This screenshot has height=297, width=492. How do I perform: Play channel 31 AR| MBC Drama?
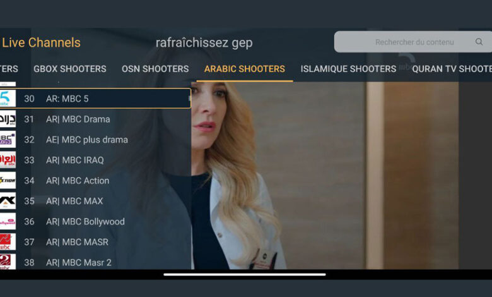click(95, 119)
